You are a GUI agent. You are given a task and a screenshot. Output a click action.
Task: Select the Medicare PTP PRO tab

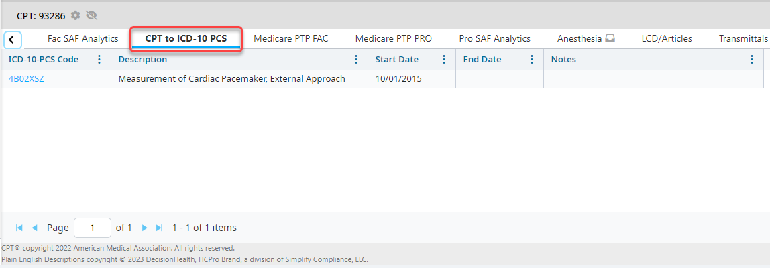(394, 38)
